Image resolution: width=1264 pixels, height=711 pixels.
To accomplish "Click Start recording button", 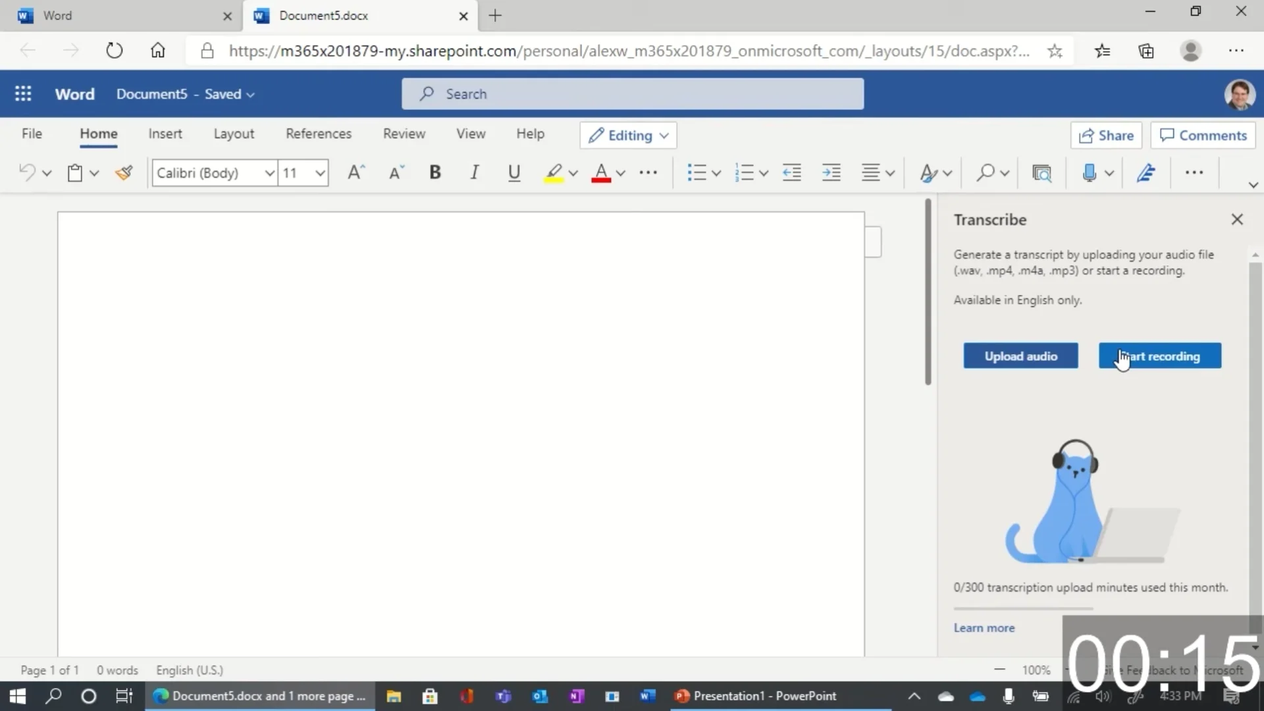I will [x=1160, y=356].
